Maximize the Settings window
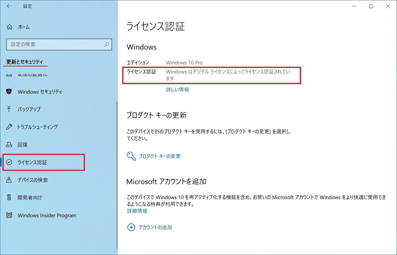The width and height of the screenshot is (397, 255). point(371,6)
